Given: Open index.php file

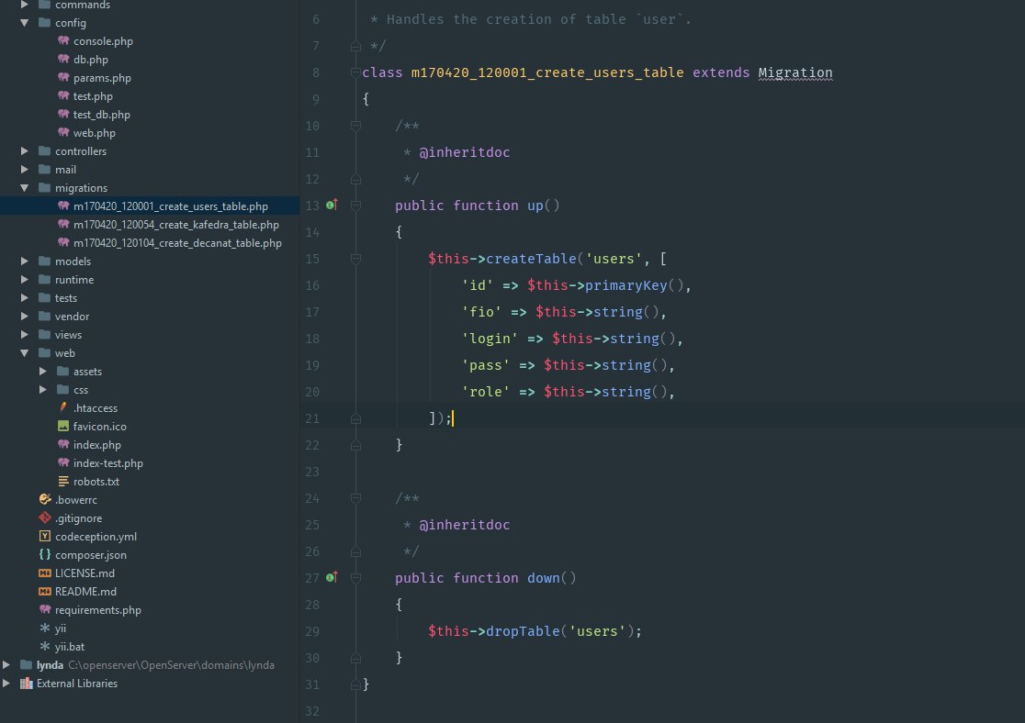Looking at the screenshot, I should click(96, 445).
